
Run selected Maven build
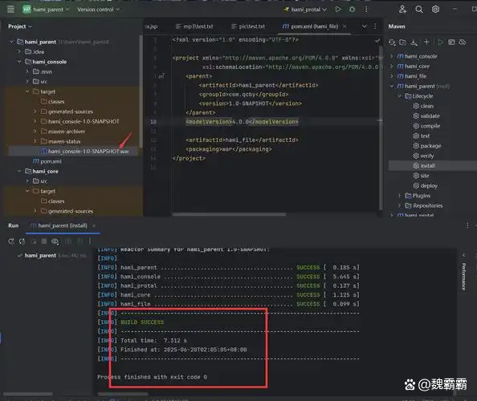pos(440,42)
